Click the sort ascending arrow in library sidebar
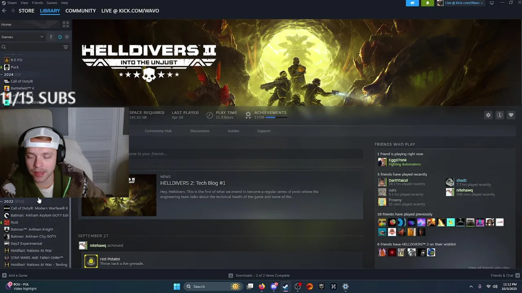This screenshot has width=522, height=293. tap(51, 37)
